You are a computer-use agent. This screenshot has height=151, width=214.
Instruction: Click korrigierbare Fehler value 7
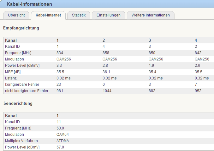196,85
